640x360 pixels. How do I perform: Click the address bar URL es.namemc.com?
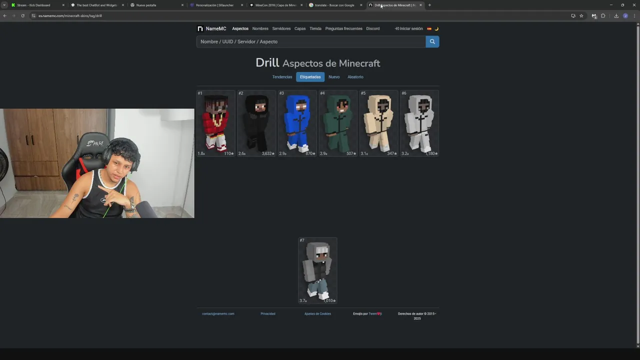[x=70, y=15]
